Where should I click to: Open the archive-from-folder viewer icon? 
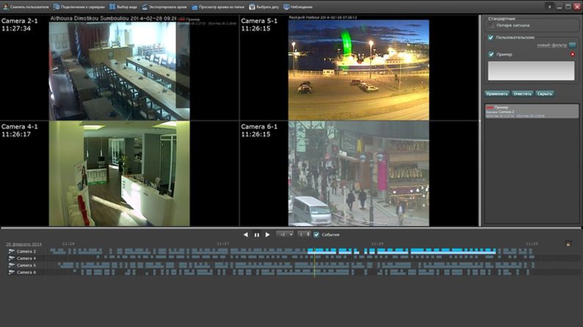click(x=195, y=7)
